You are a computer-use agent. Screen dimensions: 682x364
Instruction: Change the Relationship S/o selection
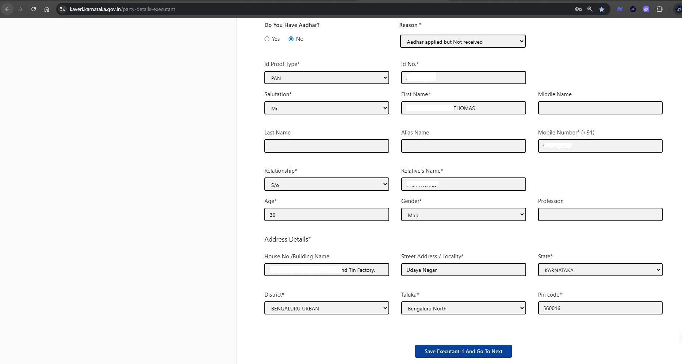[326, 185]
